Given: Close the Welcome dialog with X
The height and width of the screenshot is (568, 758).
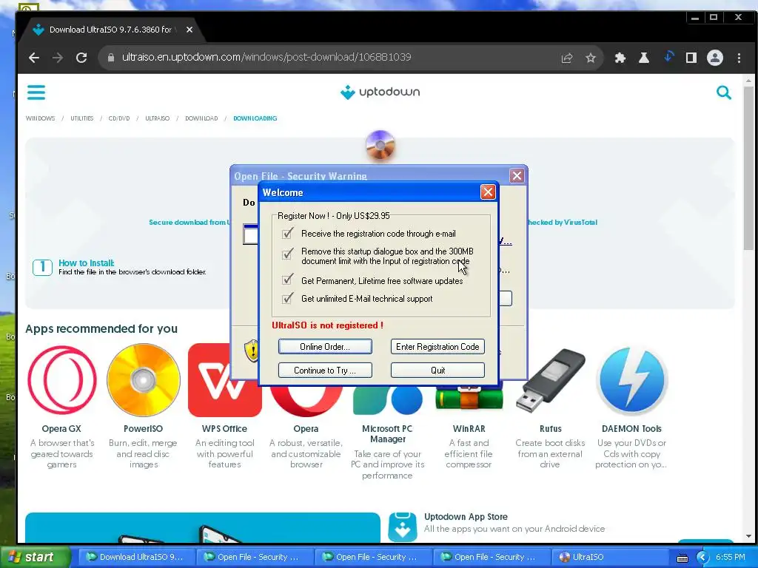Looking at the screenshot, I should pos(488,192).
